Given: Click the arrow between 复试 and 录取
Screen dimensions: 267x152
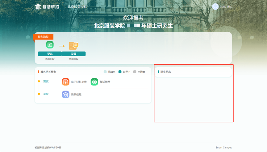Looking at the screenshot, I should 62,46.
